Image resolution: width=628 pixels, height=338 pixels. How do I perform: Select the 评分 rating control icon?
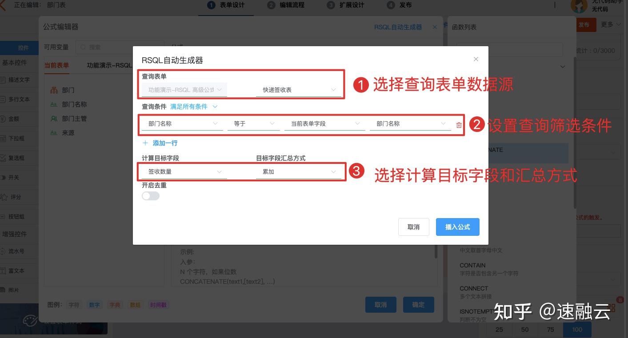(x=15, y=197)
